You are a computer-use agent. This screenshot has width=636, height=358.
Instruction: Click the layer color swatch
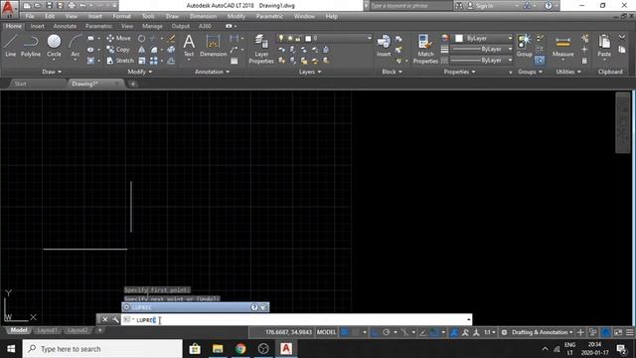click(308, 39)
